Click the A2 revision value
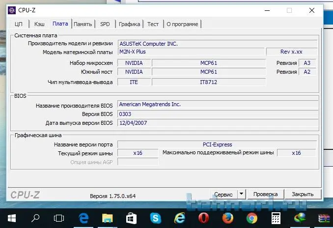The width and height of the screenshot is (333, 228). point(307,72)
